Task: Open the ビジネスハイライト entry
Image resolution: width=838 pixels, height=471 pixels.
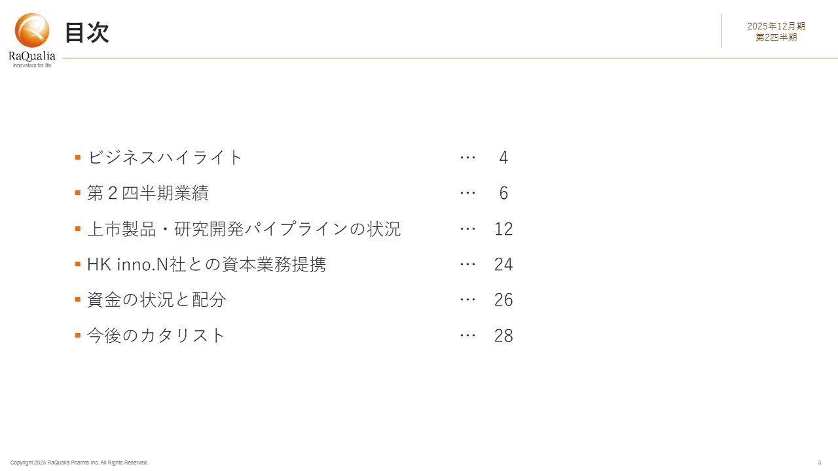Action: tap(165, 158)
